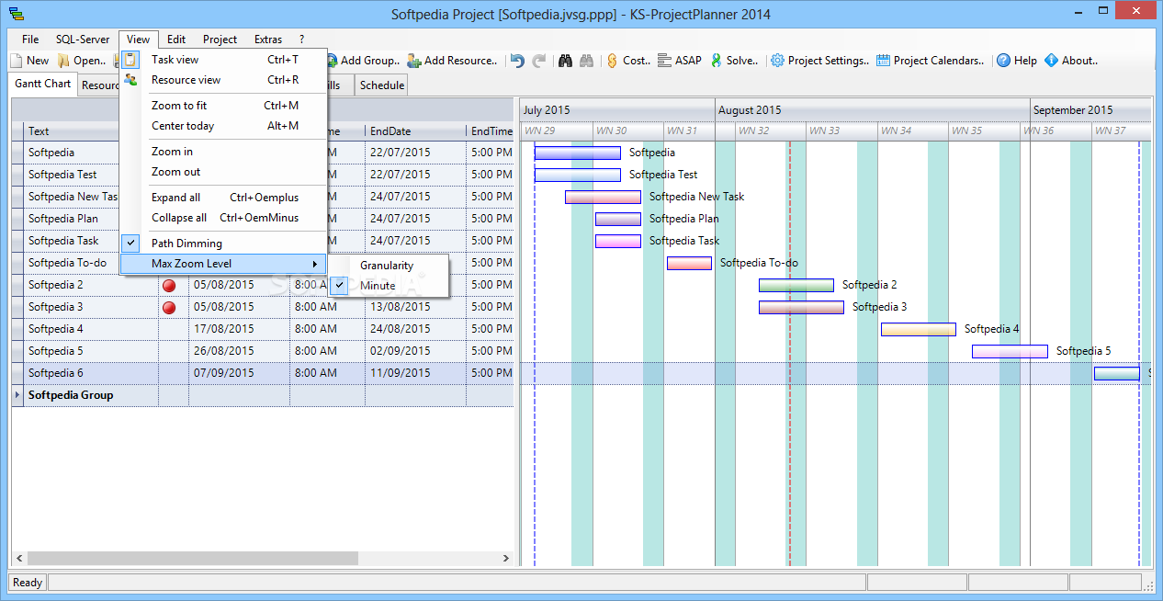The height and width of the screenshot is (601, 1163).
Task: Undo the last action
Action: (x=517, y=61)
